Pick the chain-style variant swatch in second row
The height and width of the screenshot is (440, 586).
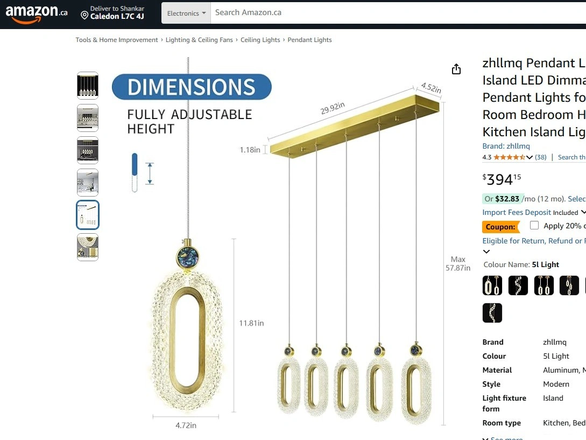pos(492,313)
